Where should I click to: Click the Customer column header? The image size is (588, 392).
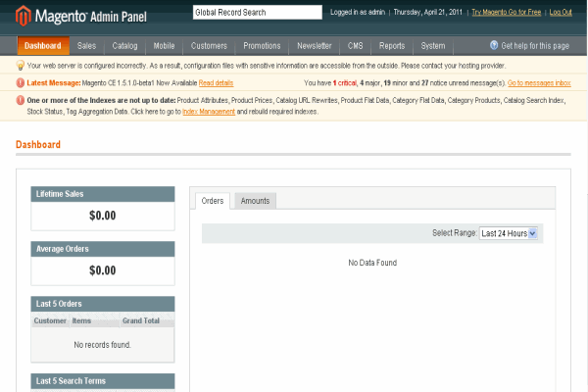(x=50, y=320)
